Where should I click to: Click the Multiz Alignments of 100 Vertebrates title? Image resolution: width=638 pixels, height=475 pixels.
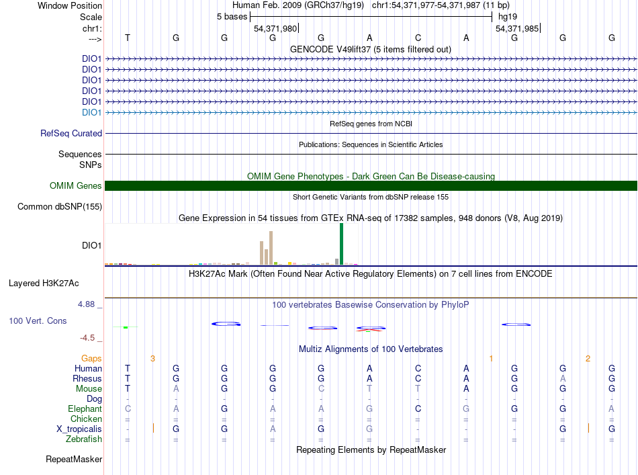tap(371, 349)
